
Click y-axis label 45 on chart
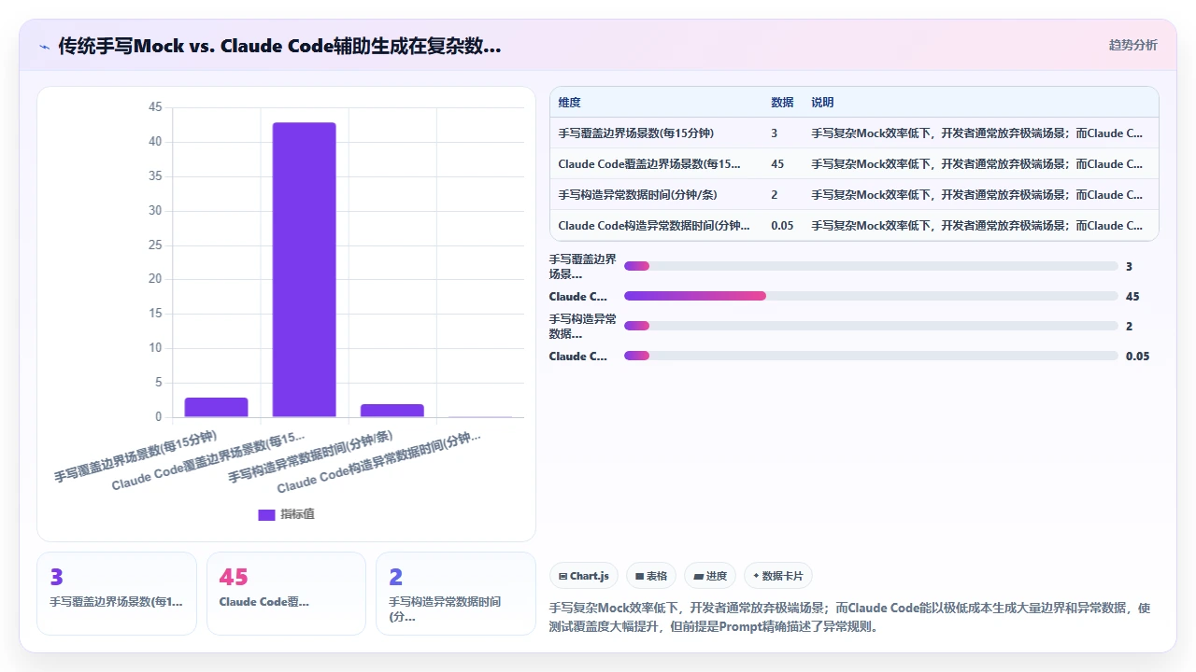[155, 107]
